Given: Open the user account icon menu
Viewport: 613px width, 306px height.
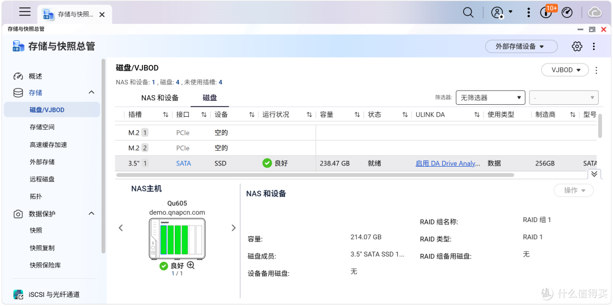Looking at the screenshot, I should click(x=497, y=12).
